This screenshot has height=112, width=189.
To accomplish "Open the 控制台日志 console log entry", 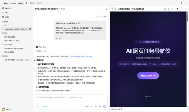I will coord(115,109).
